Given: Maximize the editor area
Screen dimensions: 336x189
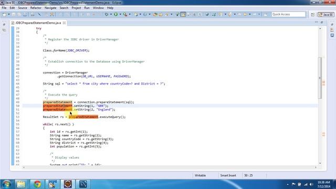Looking at the screenshot, I should click(322, 22).
